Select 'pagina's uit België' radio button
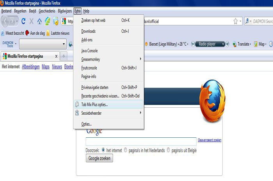 coord(168,150)
